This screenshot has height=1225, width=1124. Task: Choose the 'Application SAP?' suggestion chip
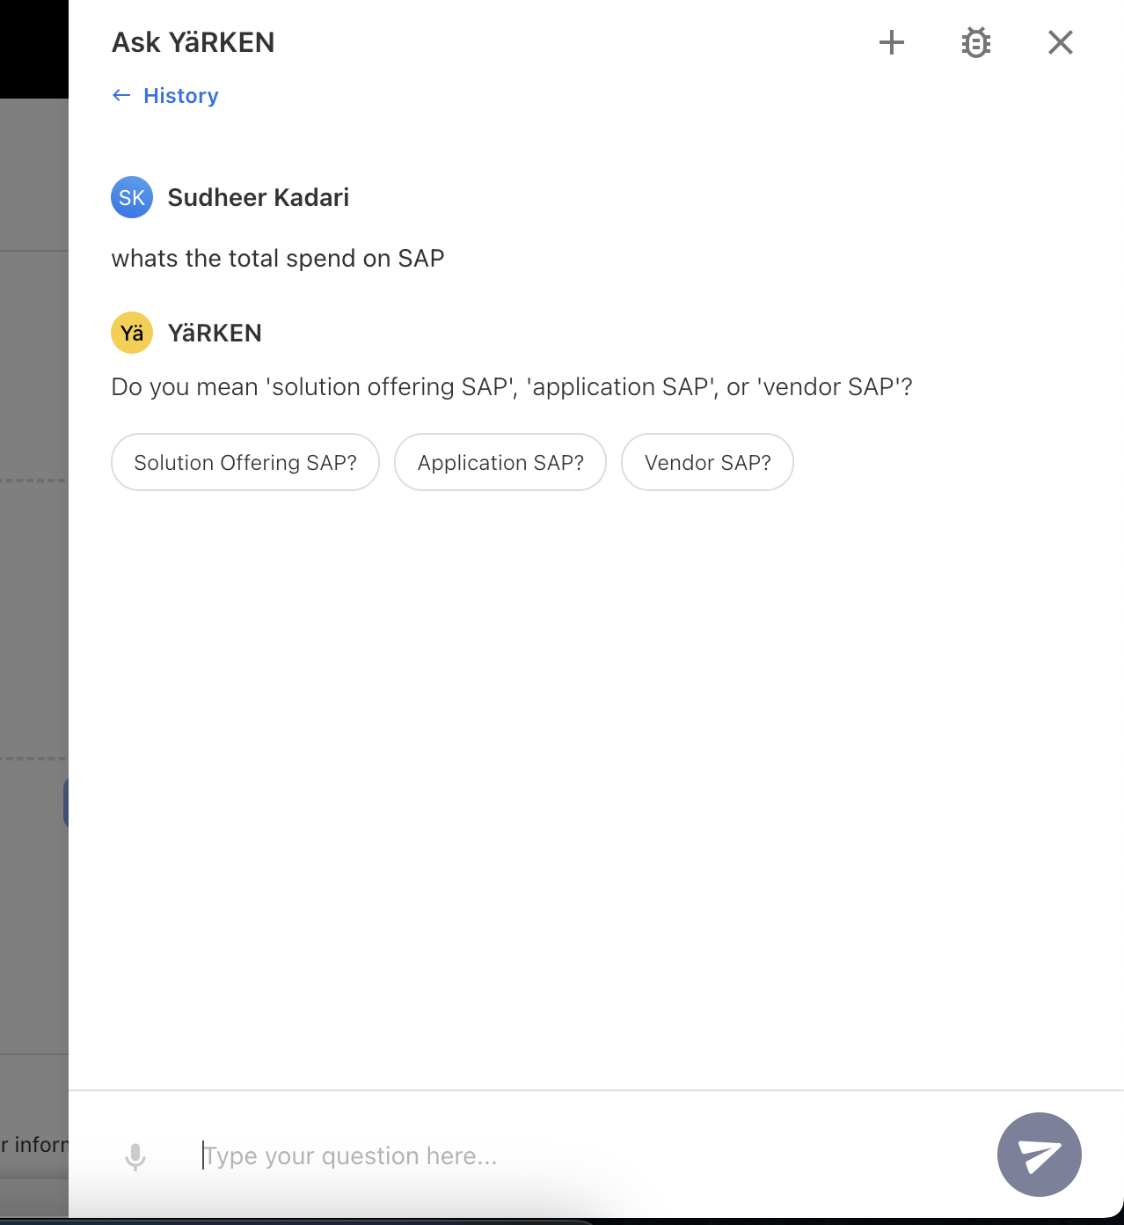[500, 462]
